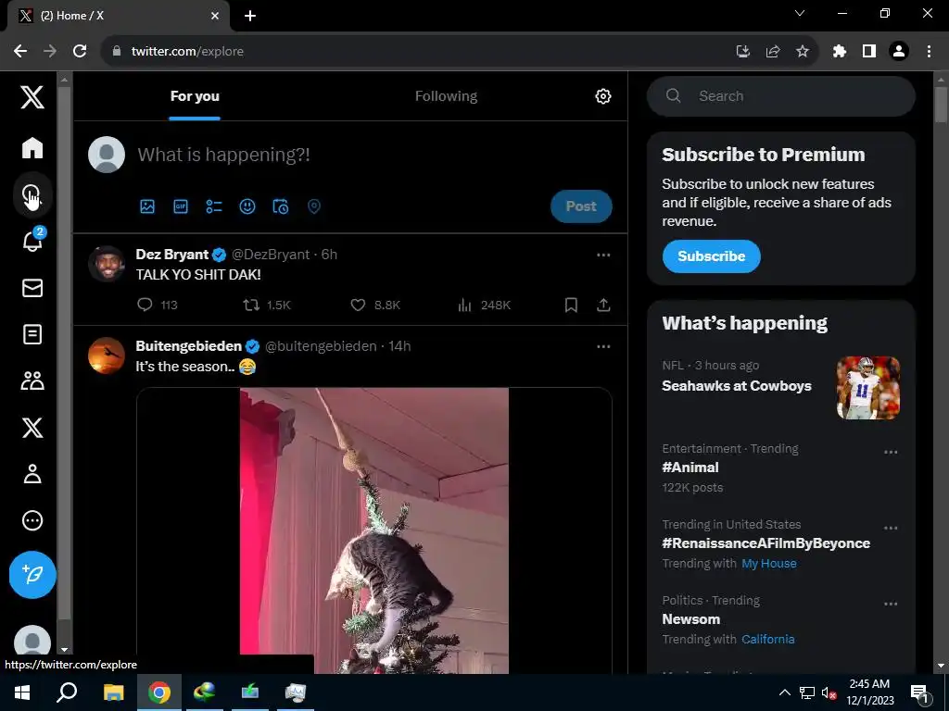The width and height of the screenshot is (949, 711).
Task: Go back in browser
Action: (20, 52)
